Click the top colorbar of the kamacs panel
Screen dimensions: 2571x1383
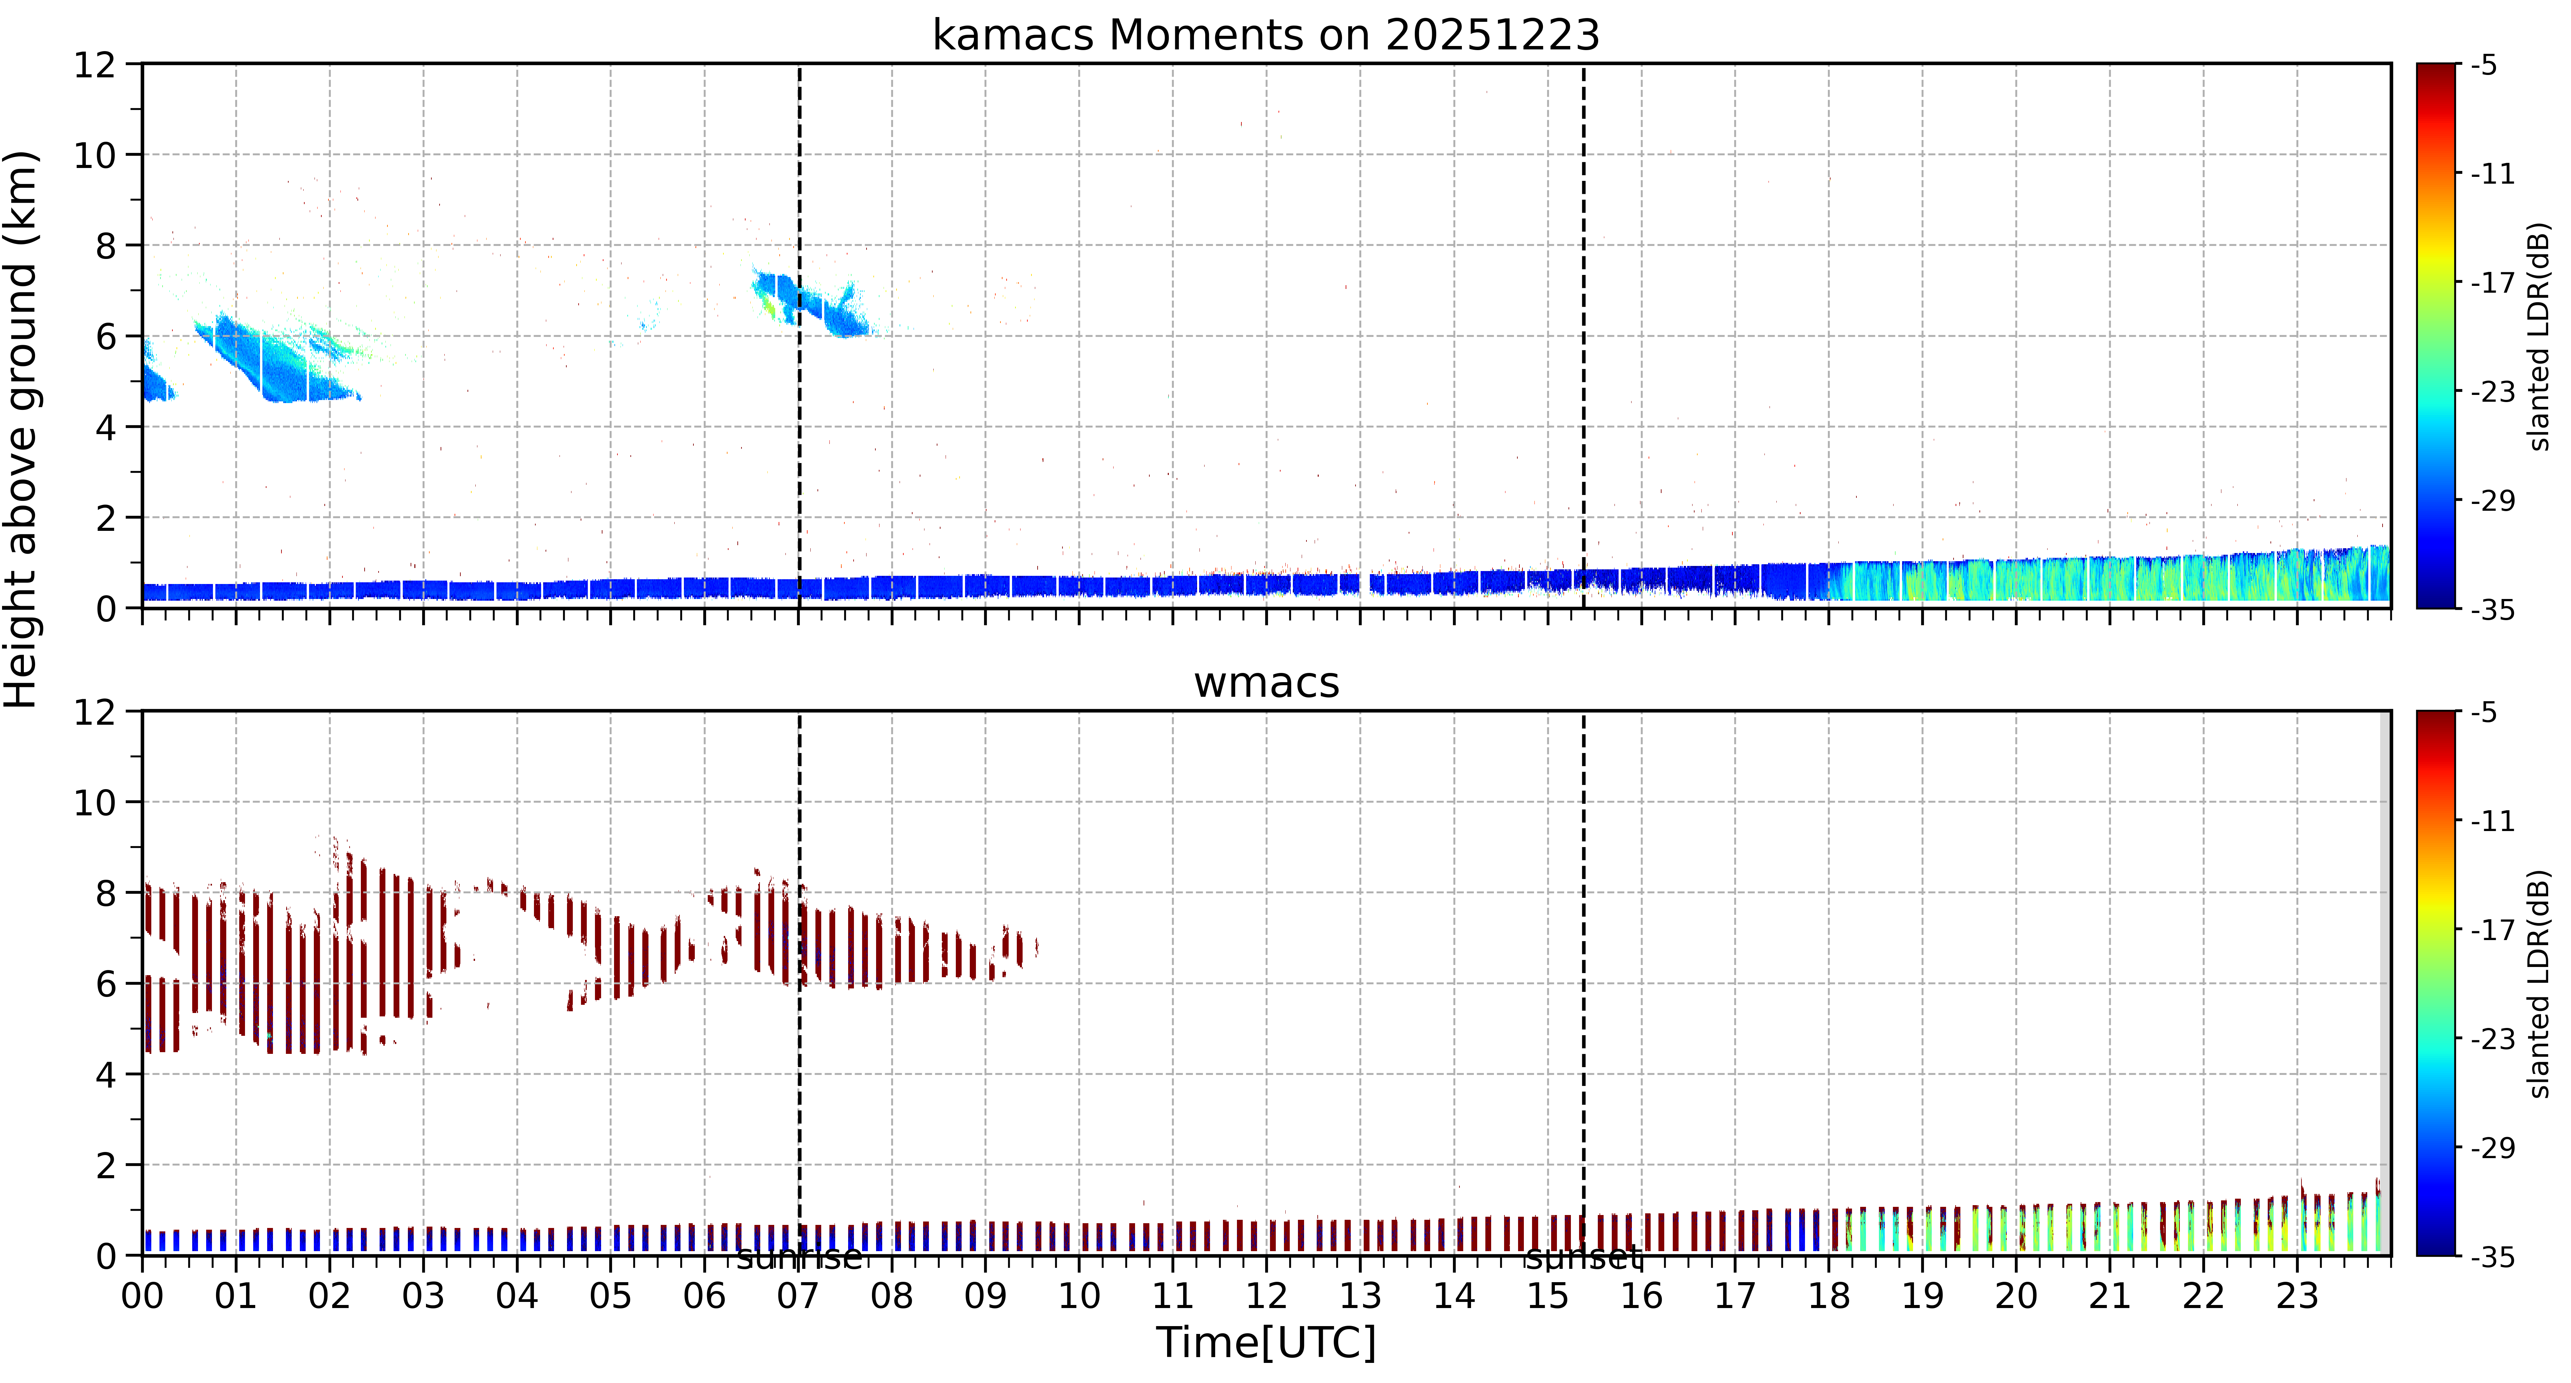[2436, 335]
